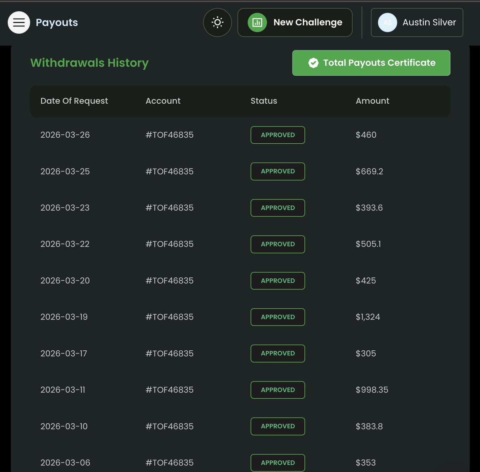The image size is (480, 472).
Task: Click the Status column header
Action: [264, 101]
